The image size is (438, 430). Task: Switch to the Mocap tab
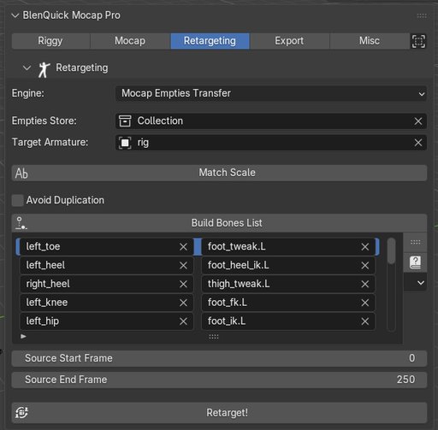[130, 41]
